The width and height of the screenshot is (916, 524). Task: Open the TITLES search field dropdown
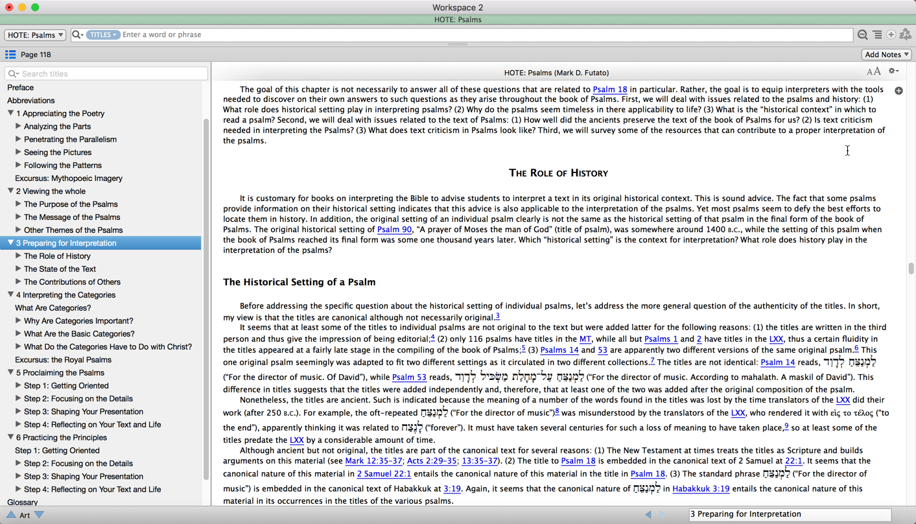point(104,35)
